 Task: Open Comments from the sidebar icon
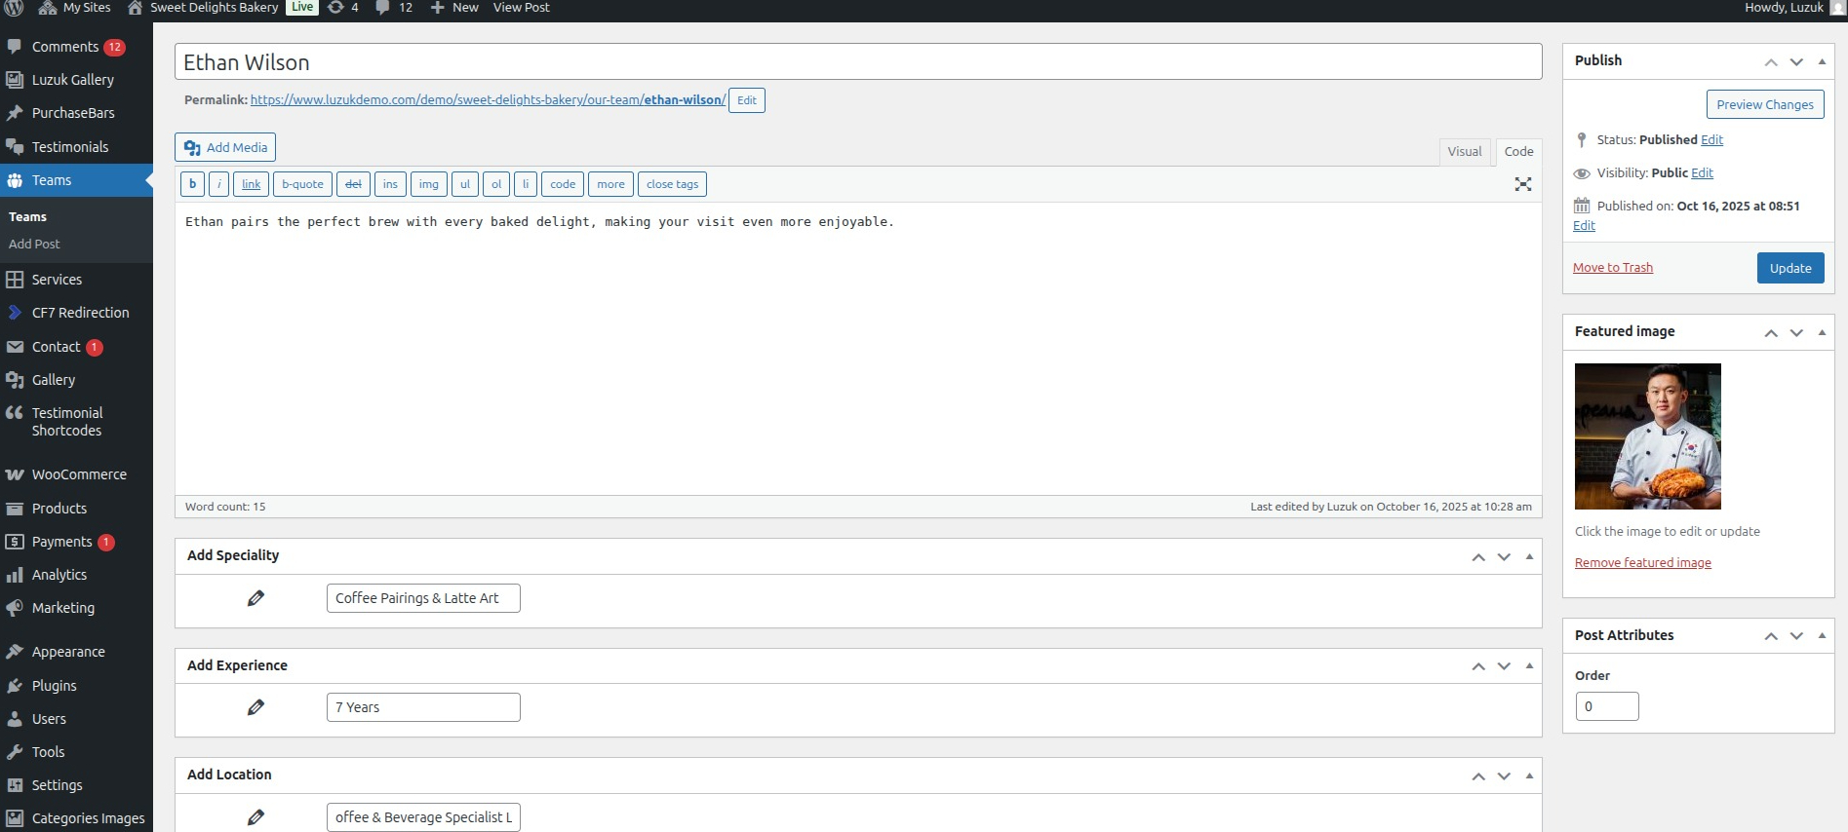tap(15, 47)
